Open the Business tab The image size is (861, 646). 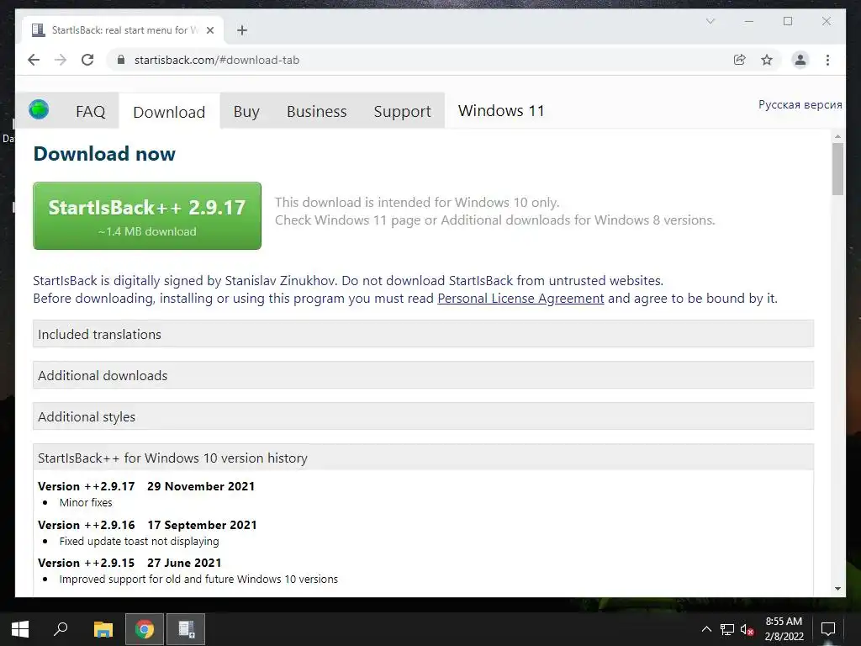point(316,112)
